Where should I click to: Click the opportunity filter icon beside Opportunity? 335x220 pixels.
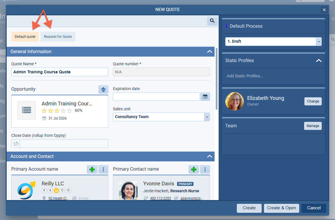103,89
